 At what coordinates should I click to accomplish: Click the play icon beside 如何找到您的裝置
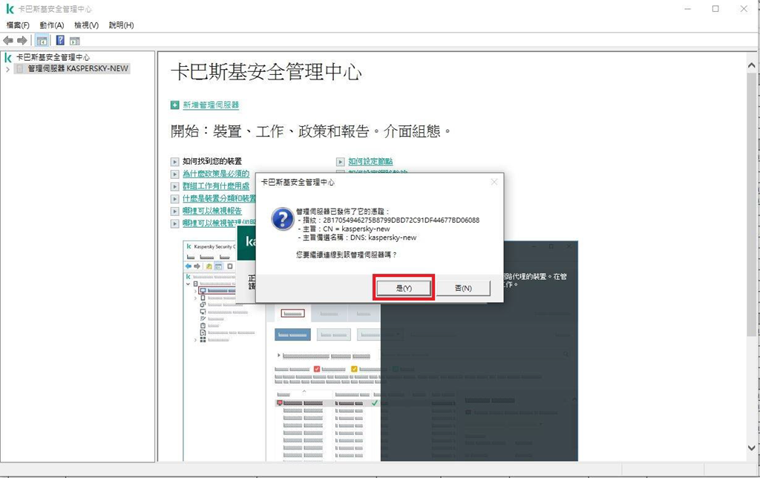175,161
